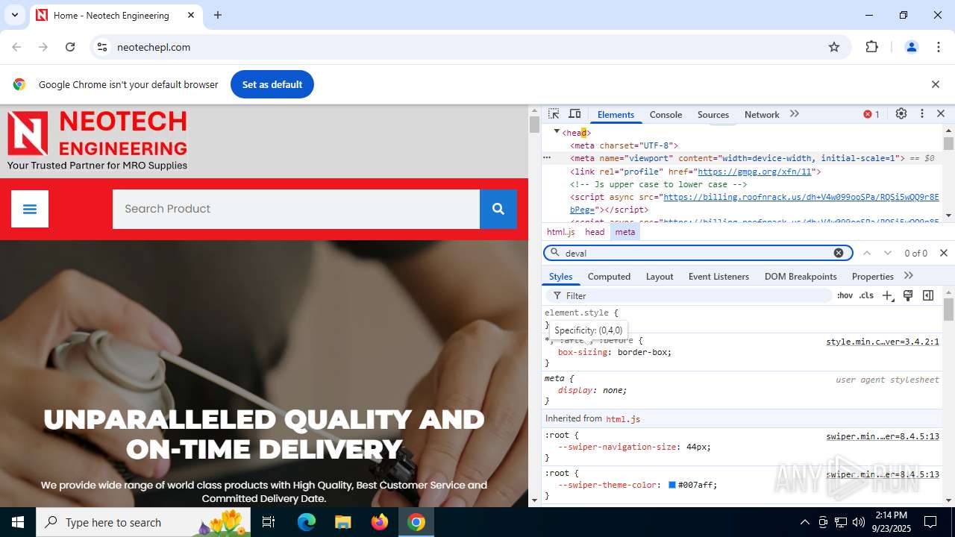The height and width of the screenshot is (537, 955).
Task: Click the Neotech Engineering logo
Action: point(97,141)
